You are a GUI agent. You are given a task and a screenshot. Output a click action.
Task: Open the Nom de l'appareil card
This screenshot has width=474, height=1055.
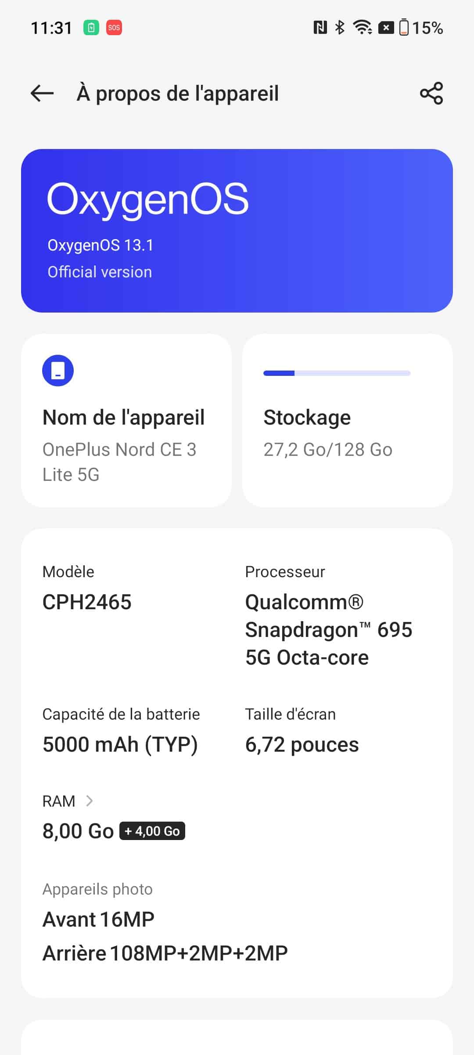coord(126,420)
